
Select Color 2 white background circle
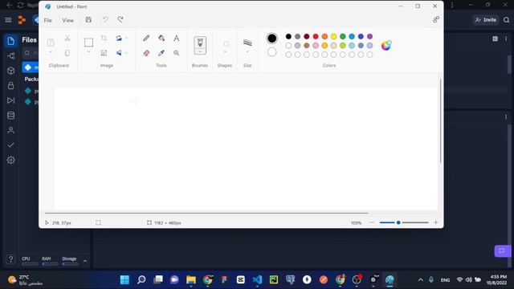tap(271, 51)
